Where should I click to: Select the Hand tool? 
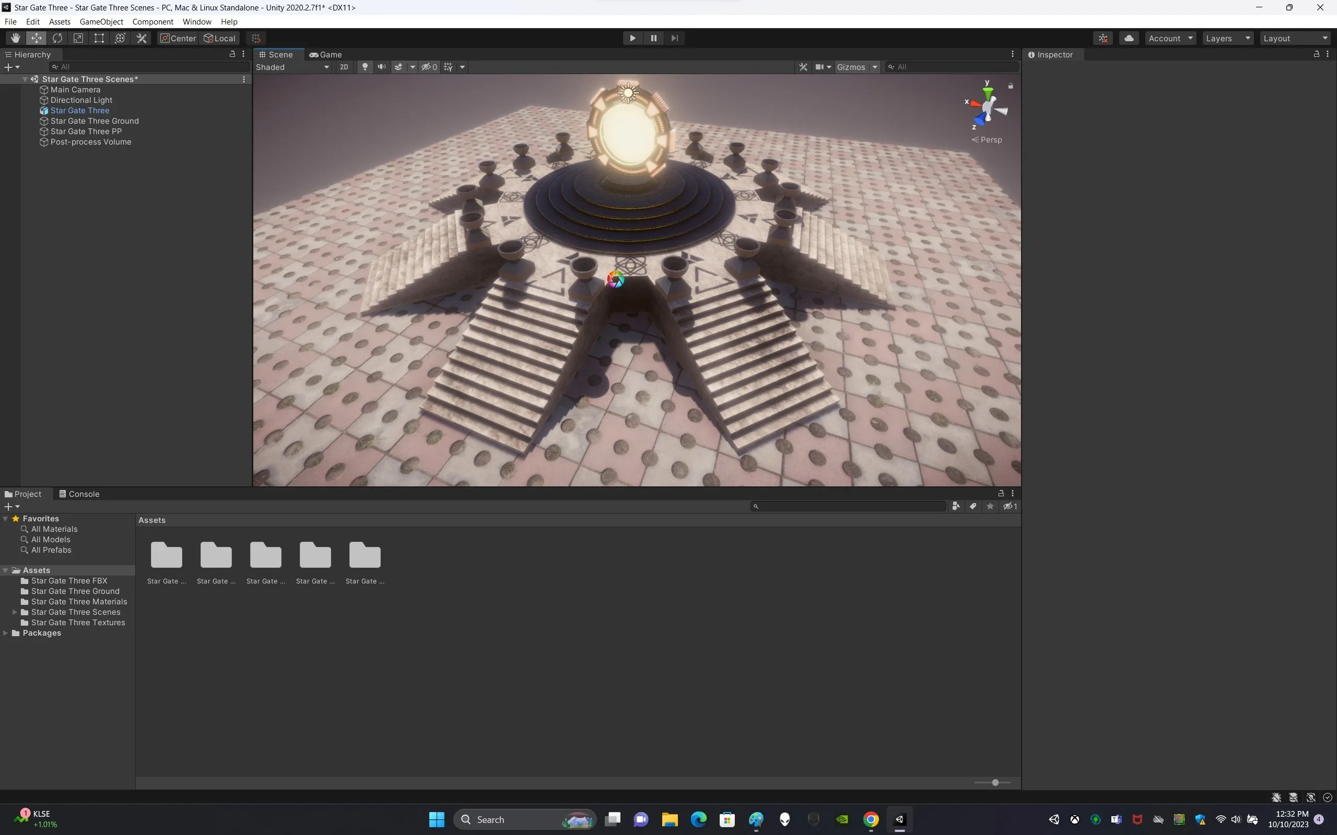(x=16, y=38)
